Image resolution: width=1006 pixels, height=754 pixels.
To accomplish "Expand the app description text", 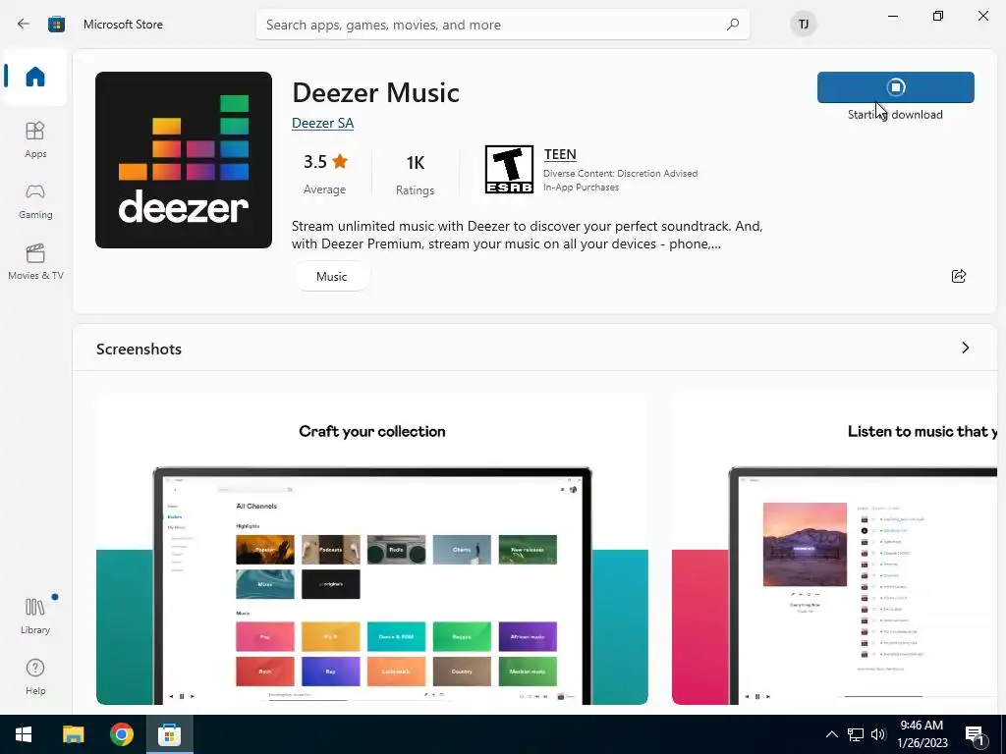I will [527, 235].
